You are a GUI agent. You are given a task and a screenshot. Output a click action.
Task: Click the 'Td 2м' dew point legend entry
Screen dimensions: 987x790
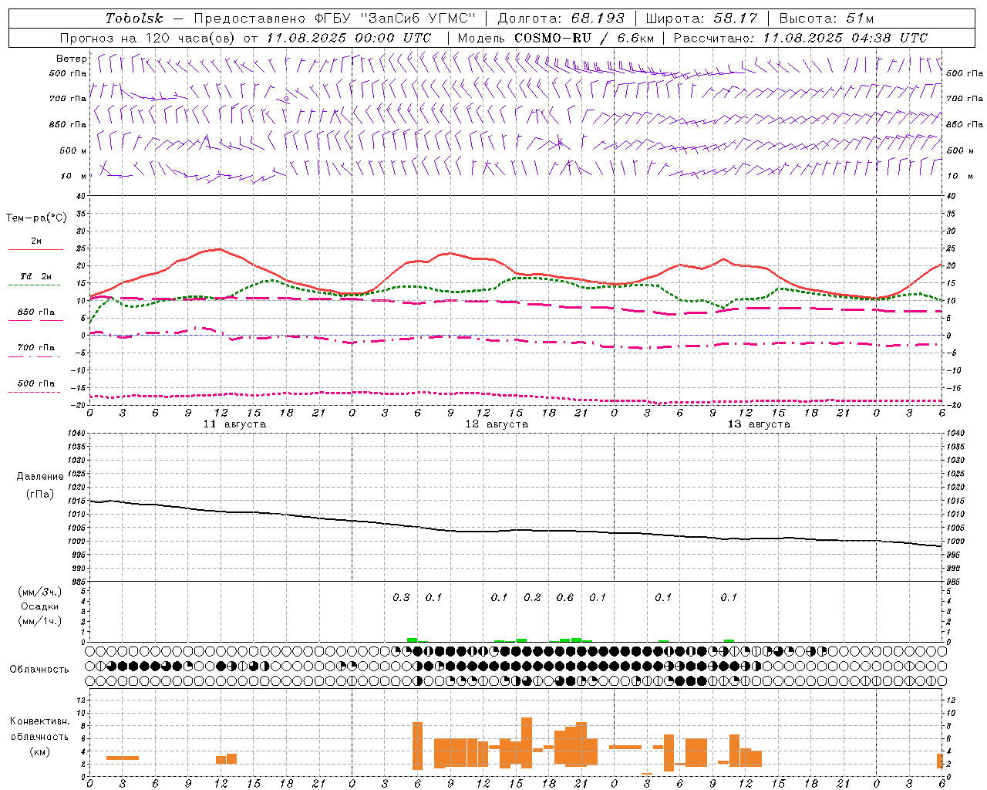(35, 276)
